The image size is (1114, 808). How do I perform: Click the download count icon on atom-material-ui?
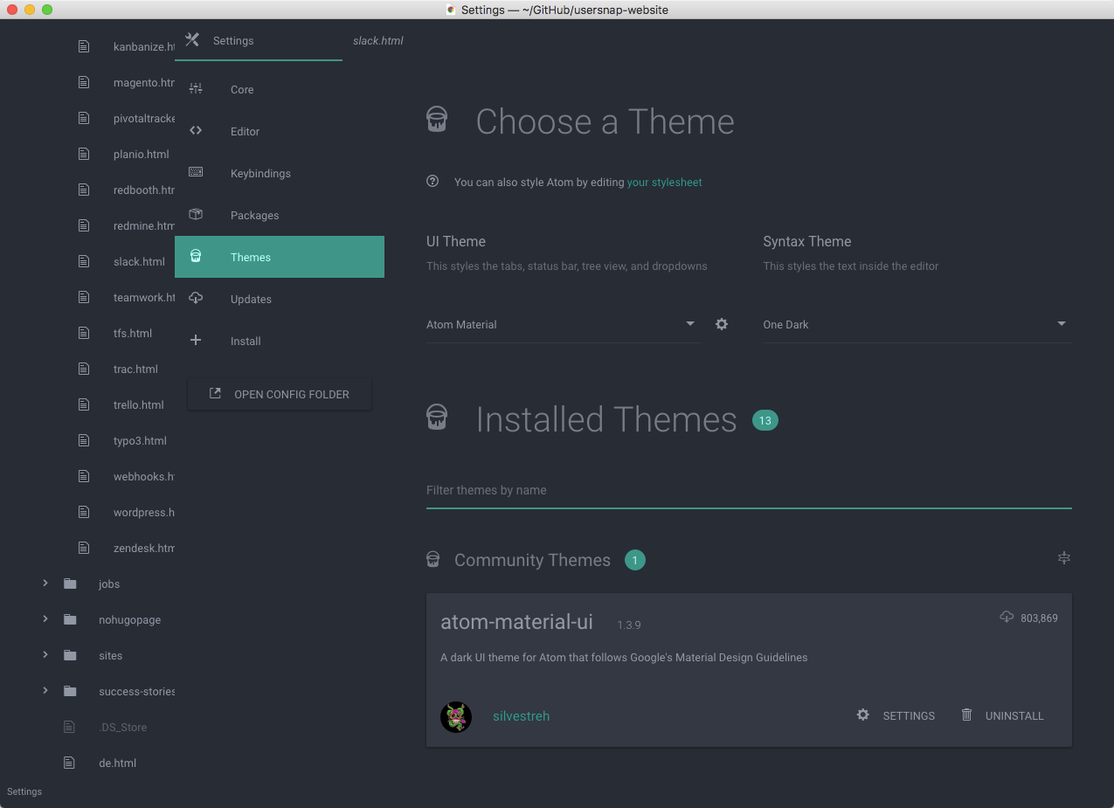pos(1007,618)
